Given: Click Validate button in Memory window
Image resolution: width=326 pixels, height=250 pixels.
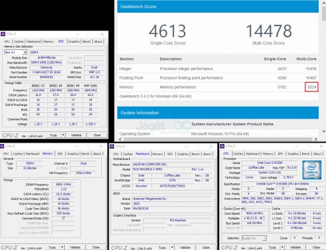Looking at the screenshot, I should click(75, 247).
